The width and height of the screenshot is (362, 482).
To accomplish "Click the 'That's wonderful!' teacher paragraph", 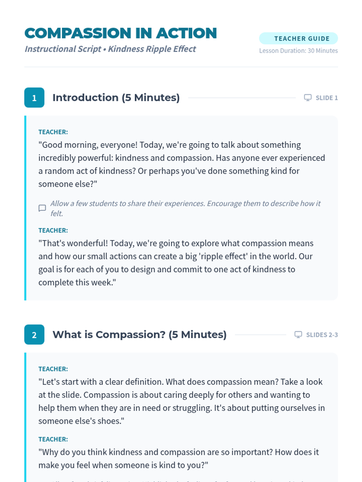I will (176, 263).
